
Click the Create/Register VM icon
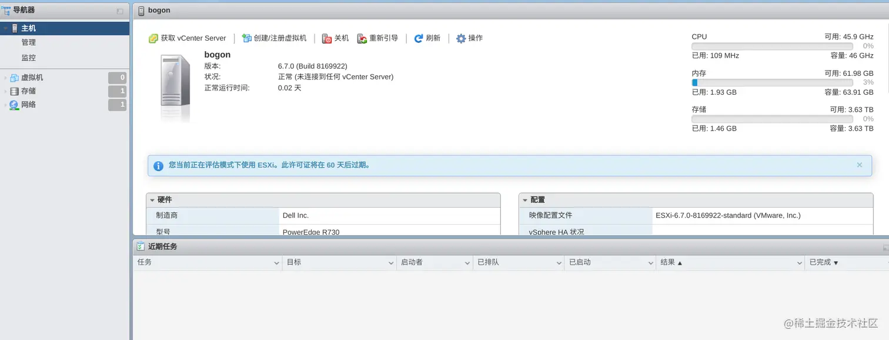(x=247, y=38)
